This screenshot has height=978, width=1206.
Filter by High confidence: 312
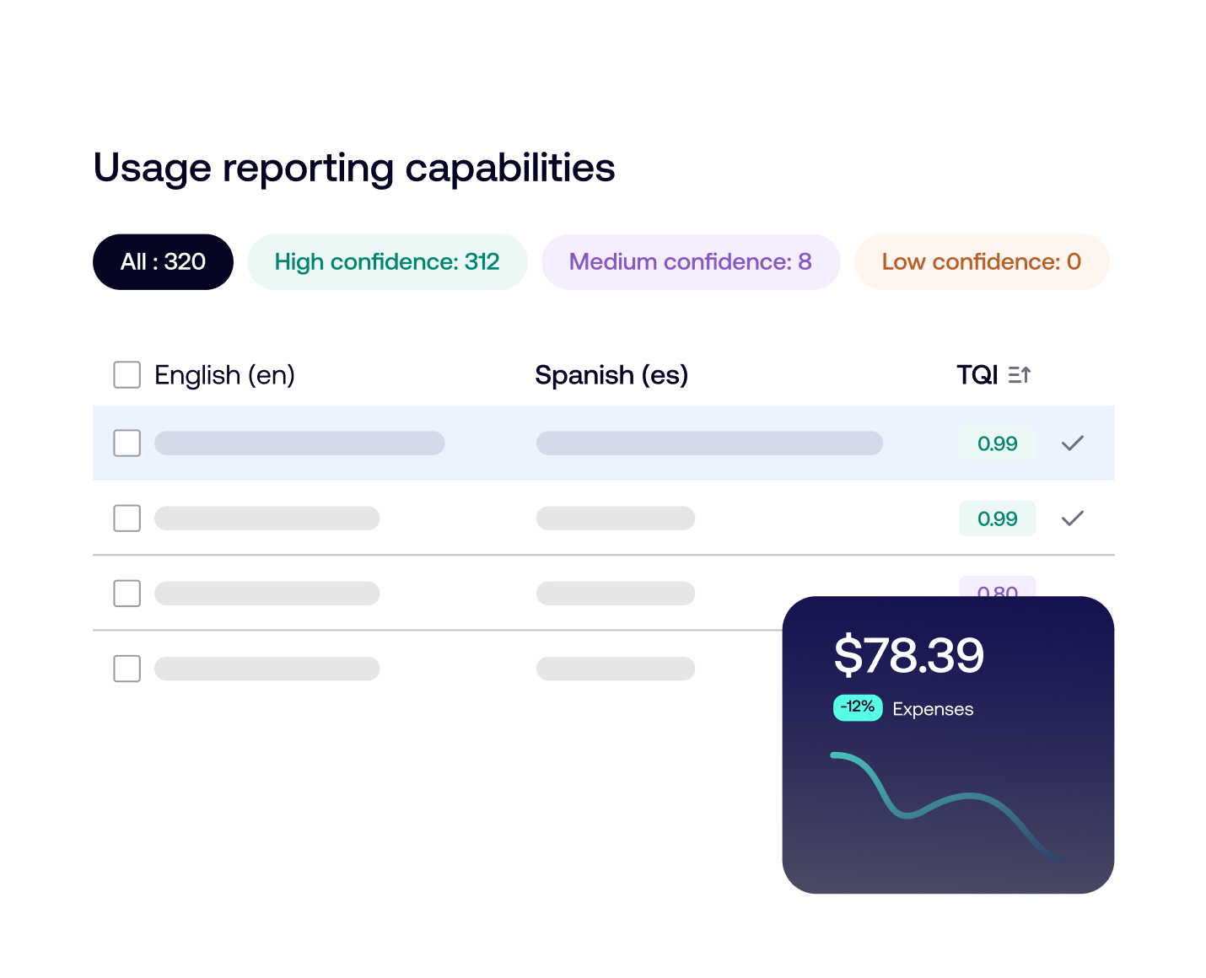387,262
